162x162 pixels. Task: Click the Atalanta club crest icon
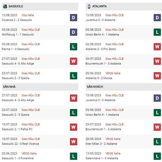point(89,6)
